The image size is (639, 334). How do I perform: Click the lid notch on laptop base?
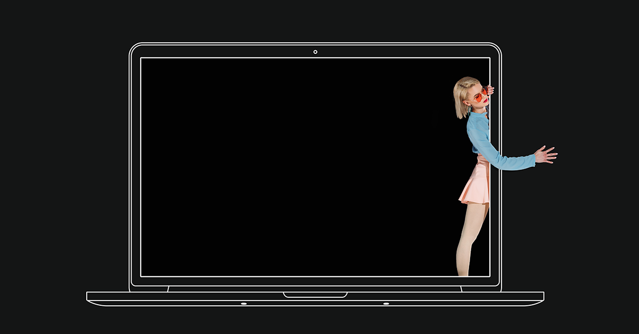[315, 295]
